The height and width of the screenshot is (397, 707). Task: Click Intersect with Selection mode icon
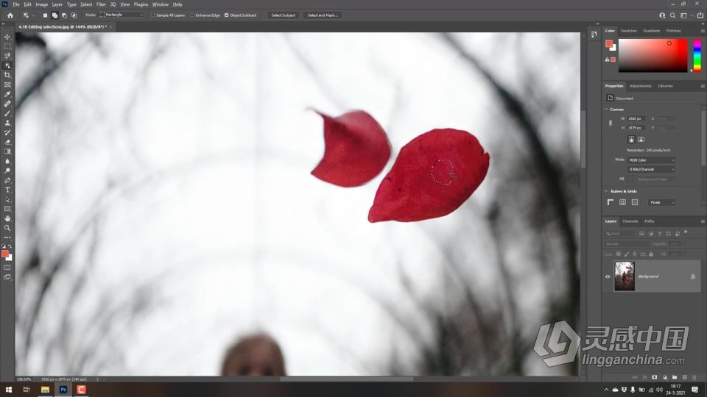[x=74, y=15]
